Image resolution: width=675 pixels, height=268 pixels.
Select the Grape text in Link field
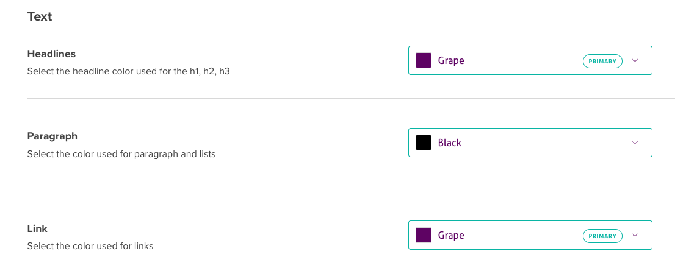(451, 236)
